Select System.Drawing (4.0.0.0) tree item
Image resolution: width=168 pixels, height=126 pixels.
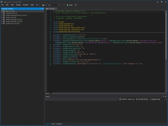[x=14, y=19]
